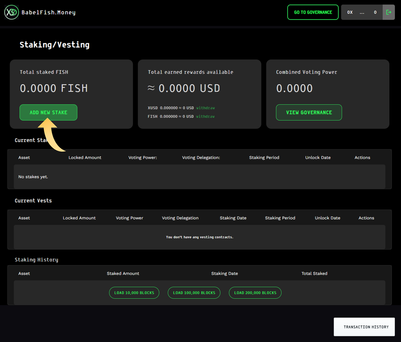The width and height of the screenshot is (401, 342).
Task: Open View Governance button
Action: (309, 112)
